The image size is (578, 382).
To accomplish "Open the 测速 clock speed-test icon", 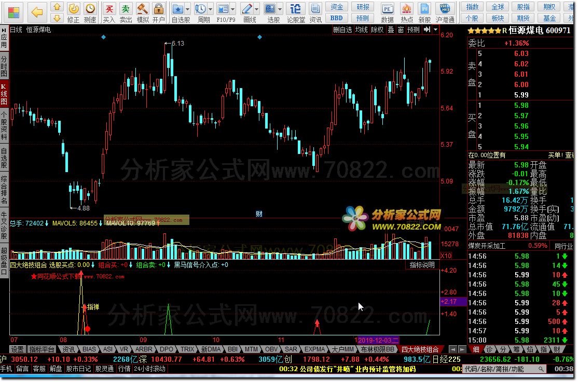I will [x=90, y=8].
